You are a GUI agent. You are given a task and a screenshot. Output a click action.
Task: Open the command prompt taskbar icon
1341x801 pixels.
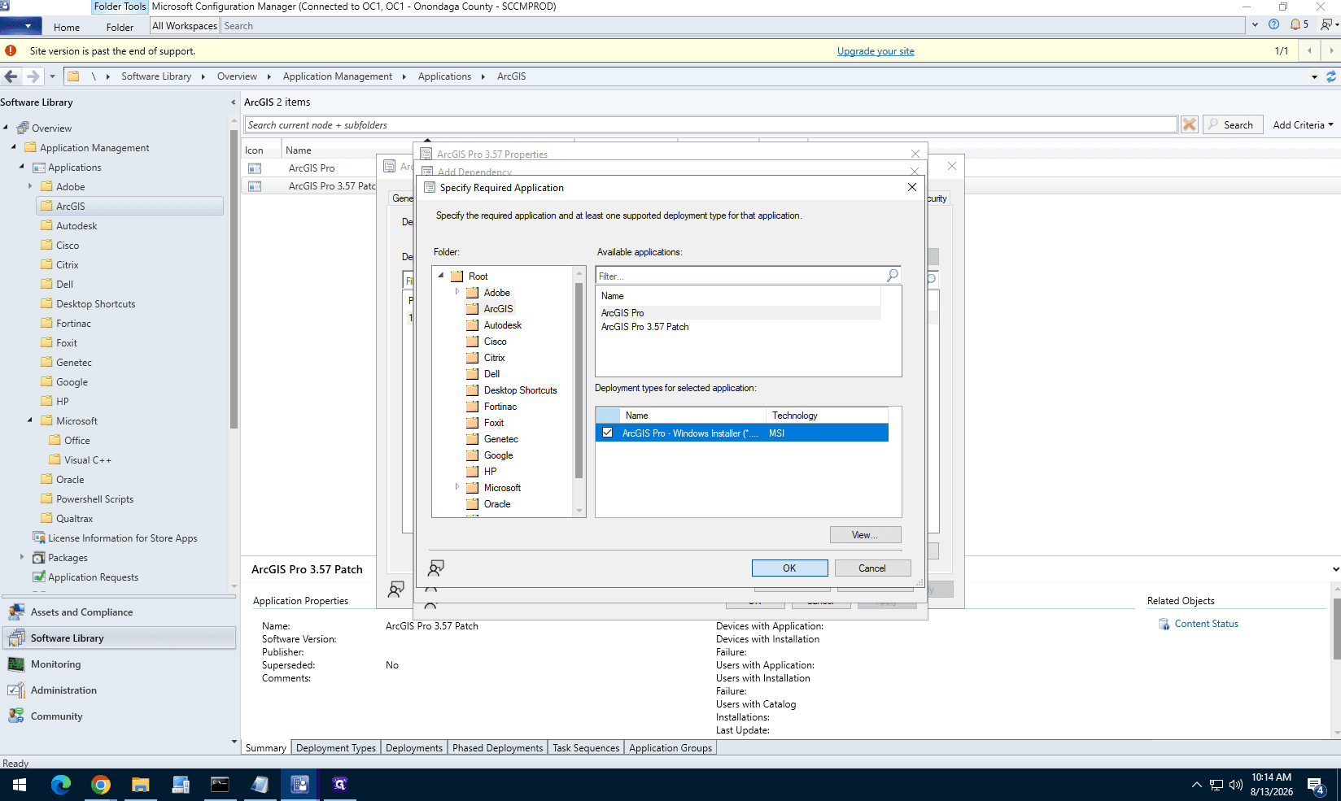coord(220,785)
